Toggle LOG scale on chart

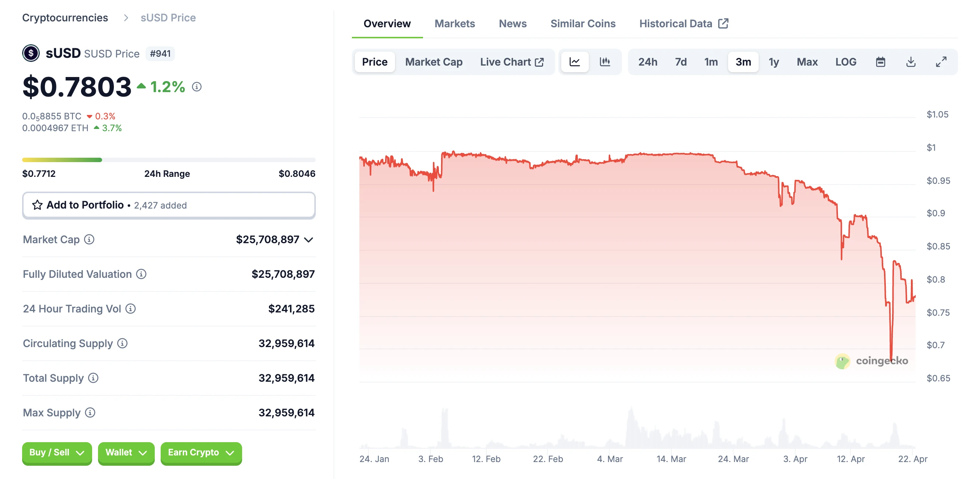(x=845, y=62)
